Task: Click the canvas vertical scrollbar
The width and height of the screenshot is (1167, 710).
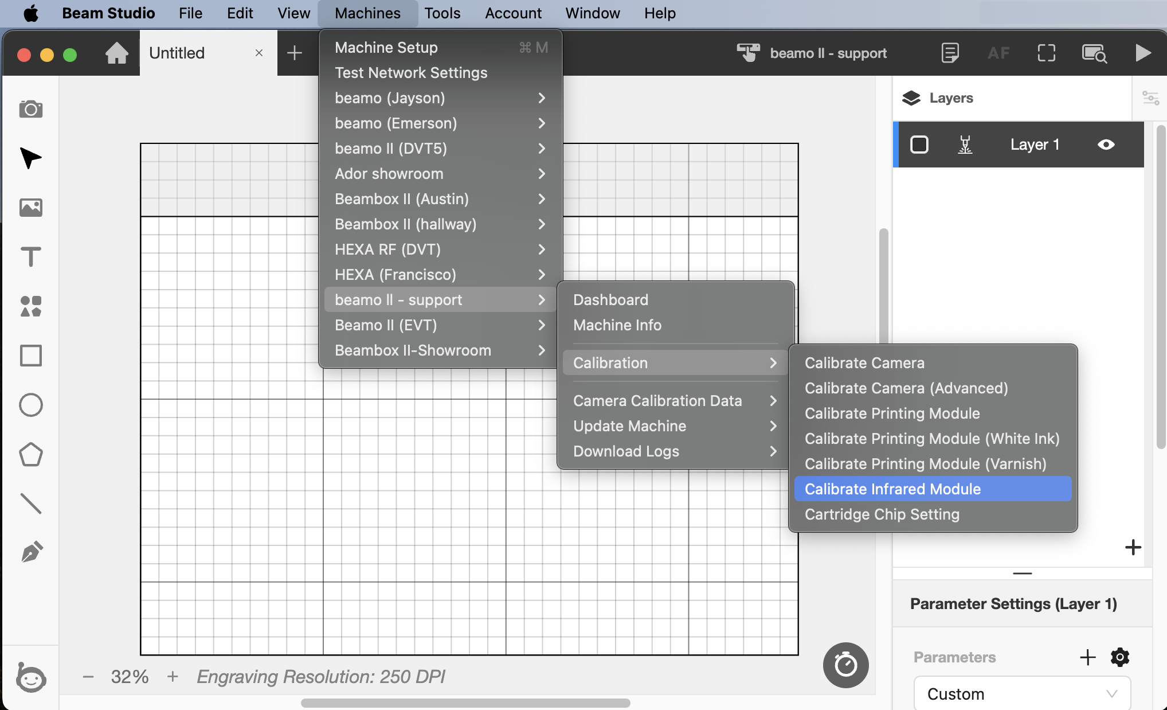Action: [884, 287]
